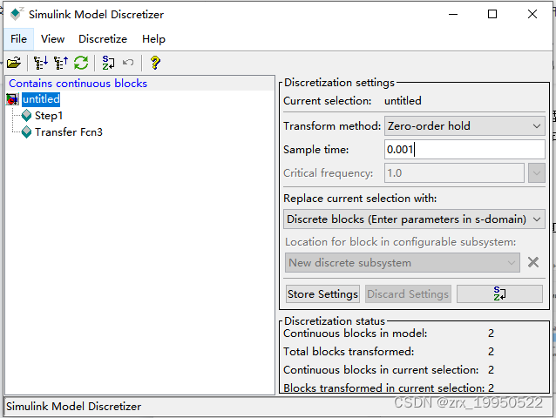Click the expand tree toolbar icon
556x418 pixels.
[x=41, y=63]
